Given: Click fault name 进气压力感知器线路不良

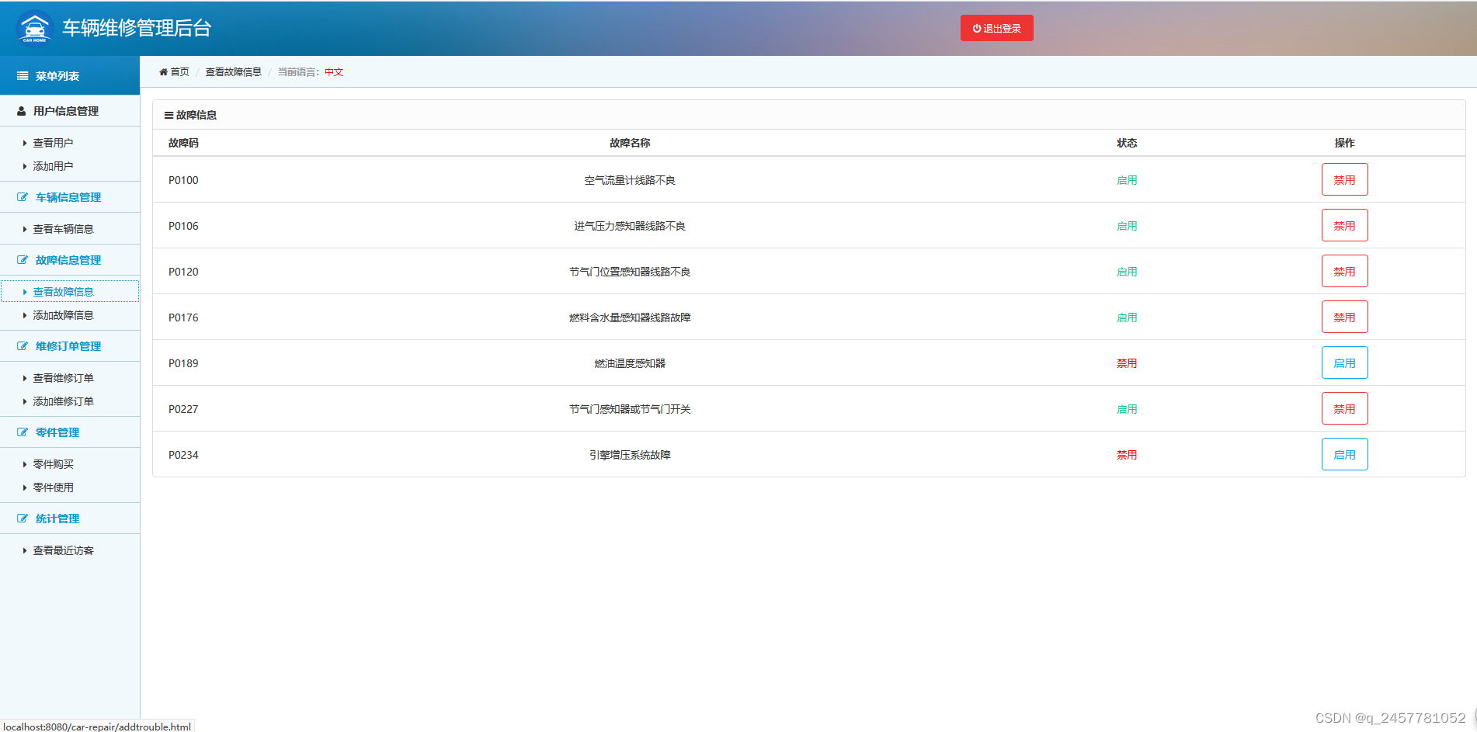Looking at the screenshot, I should coord(630,226).
